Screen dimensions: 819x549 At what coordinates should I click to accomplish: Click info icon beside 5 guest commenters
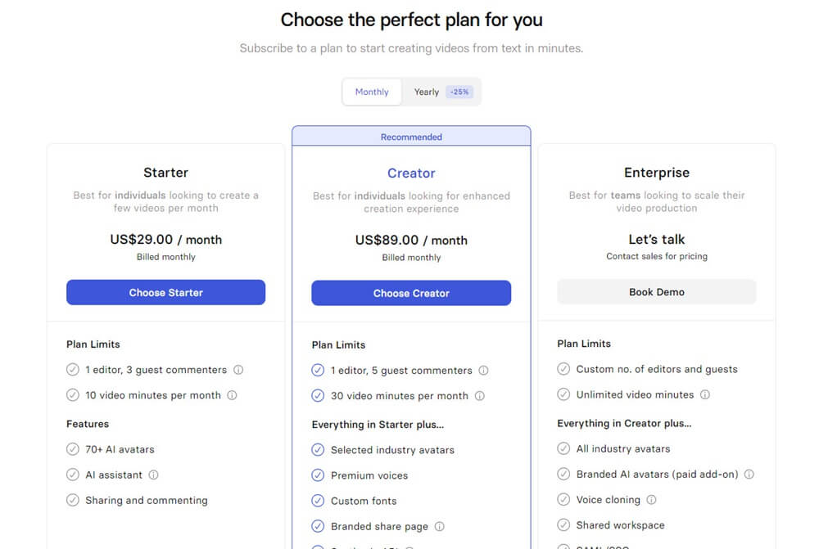(x=483, y=371)
